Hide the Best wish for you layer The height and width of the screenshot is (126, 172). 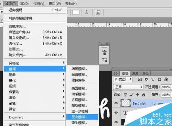click(x=116, y=103)
